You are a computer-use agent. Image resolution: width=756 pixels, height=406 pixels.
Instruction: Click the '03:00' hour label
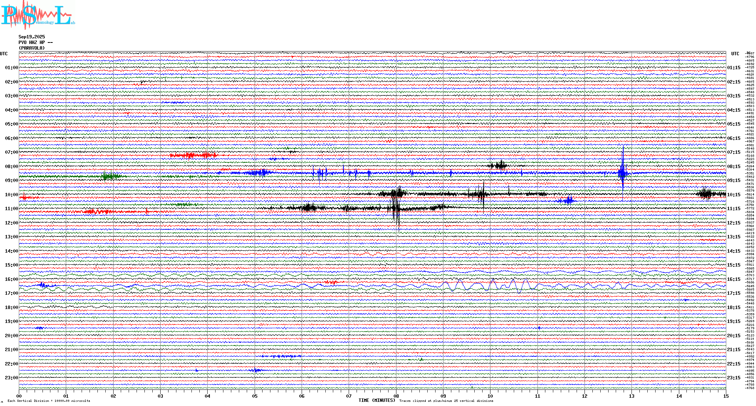click(x=12, y=96)
